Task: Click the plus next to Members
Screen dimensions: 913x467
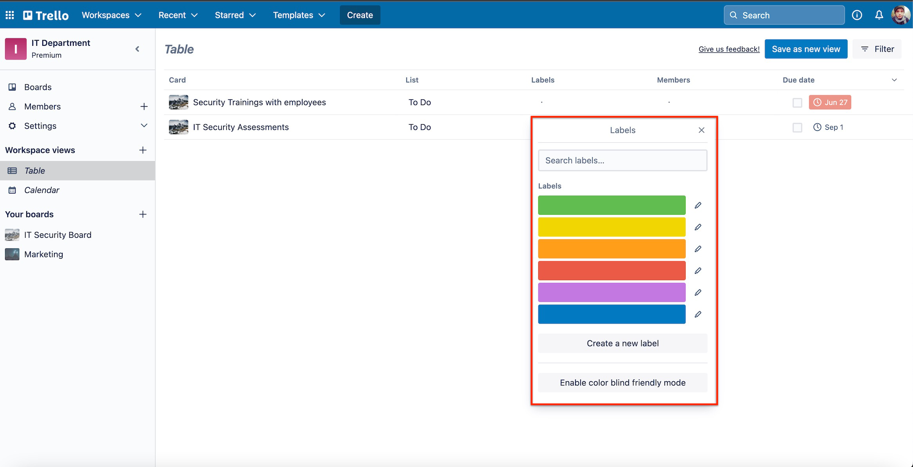Action: point(144,107)
